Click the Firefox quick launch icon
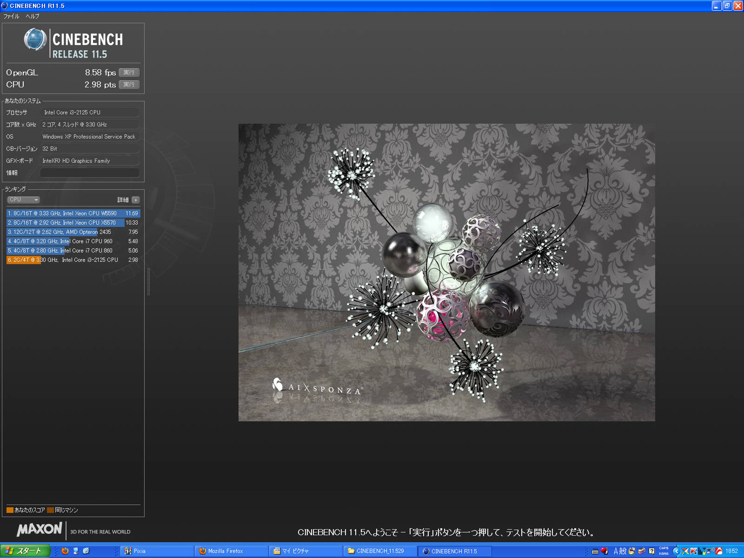The width and height of the screenshot is (744, 558). 65,551
